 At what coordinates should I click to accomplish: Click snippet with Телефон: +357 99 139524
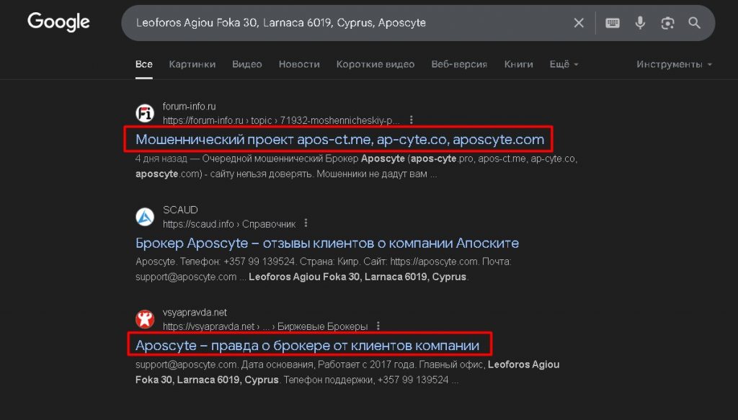pyautogui.click(x=324, y=269)
